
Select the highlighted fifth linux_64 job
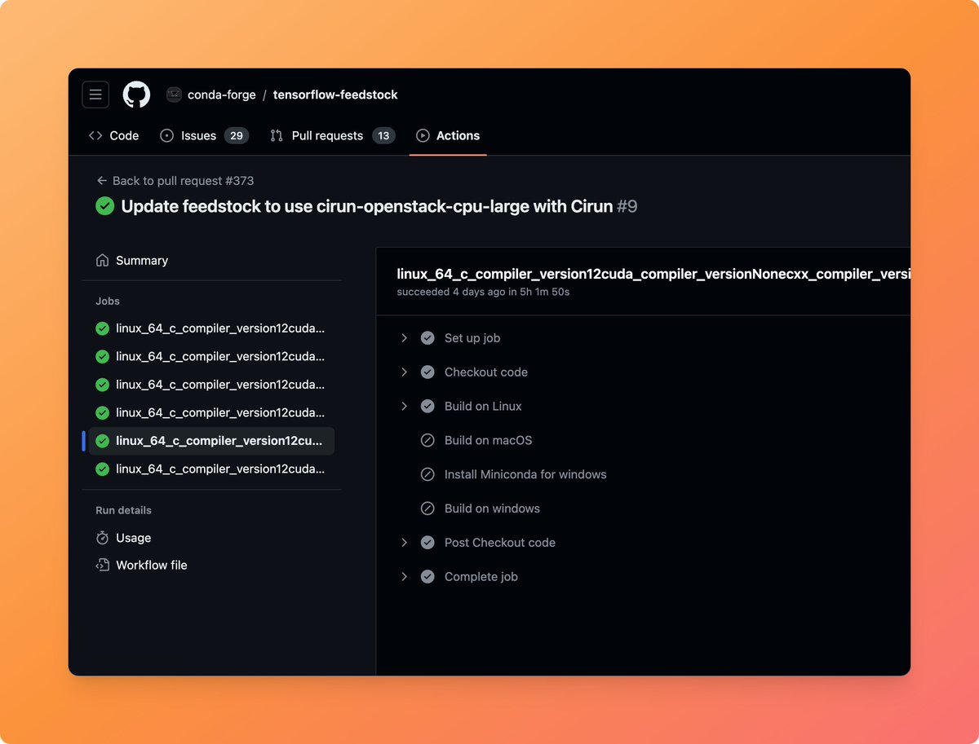coord(211,441)
